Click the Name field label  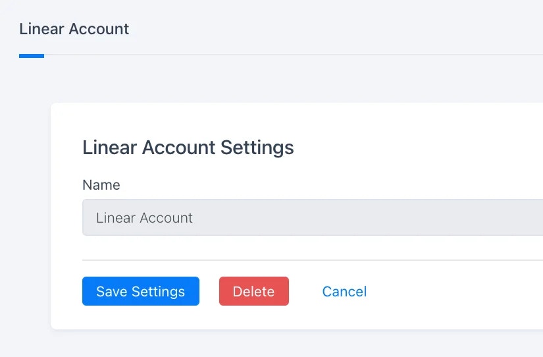101,184
